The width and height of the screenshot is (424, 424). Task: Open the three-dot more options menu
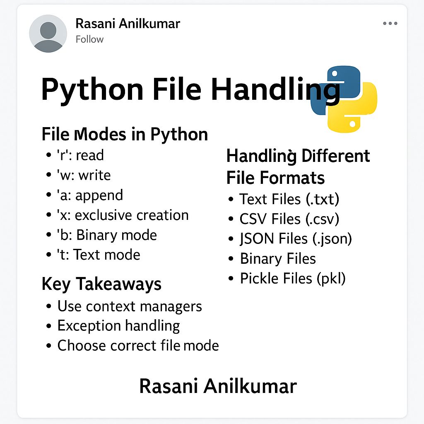click(390, 24)
